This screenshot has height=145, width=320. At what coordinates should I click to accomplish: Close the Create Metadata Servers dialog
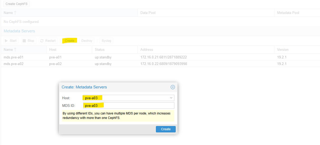(173, 87)
